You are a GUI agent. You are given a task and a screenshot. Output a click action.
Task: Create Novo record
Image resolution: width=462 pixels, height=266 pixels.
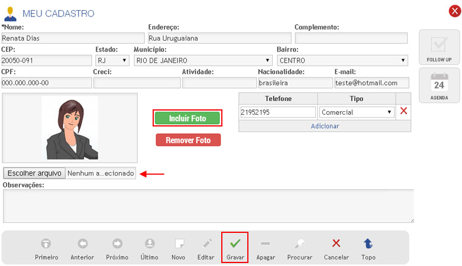point(179,243)
